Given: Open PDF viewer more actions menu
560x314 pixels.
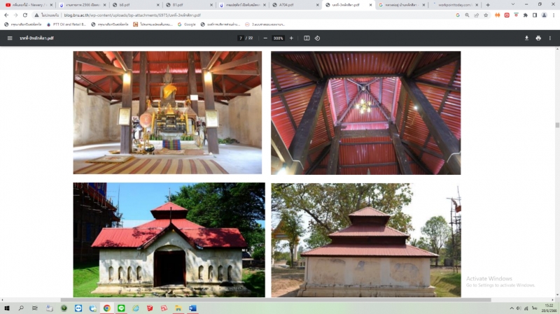Looking at the screenshot, I should (x=550, y=38).
